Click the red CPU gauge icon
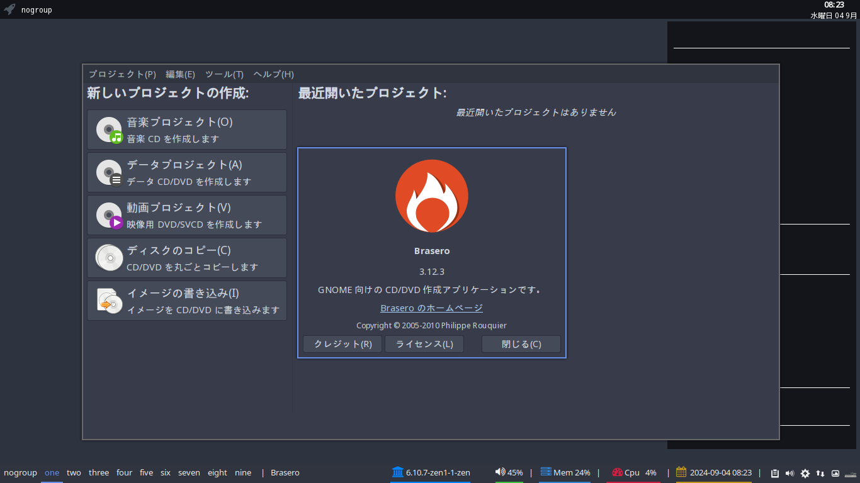 tap(616, 472)
